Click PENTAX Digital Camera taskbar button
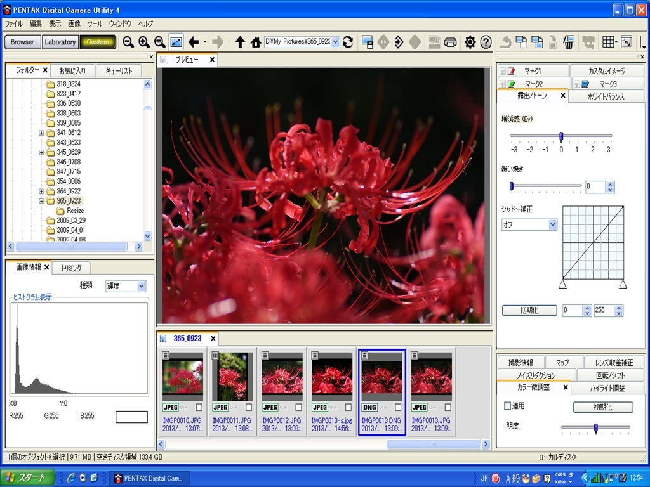Viewport: 650px width, 487px height. point(149,478)
